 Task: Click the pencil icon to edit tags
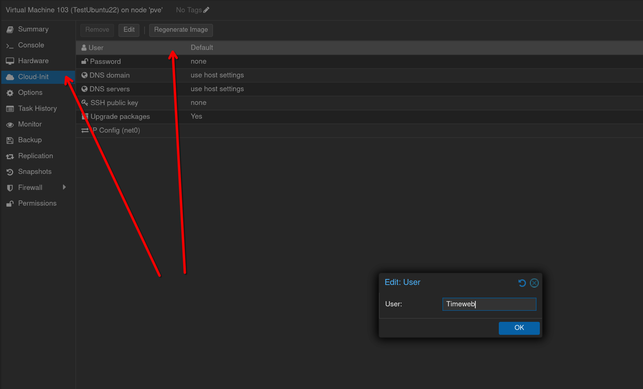pyautogui.click(x=206, y=10)
